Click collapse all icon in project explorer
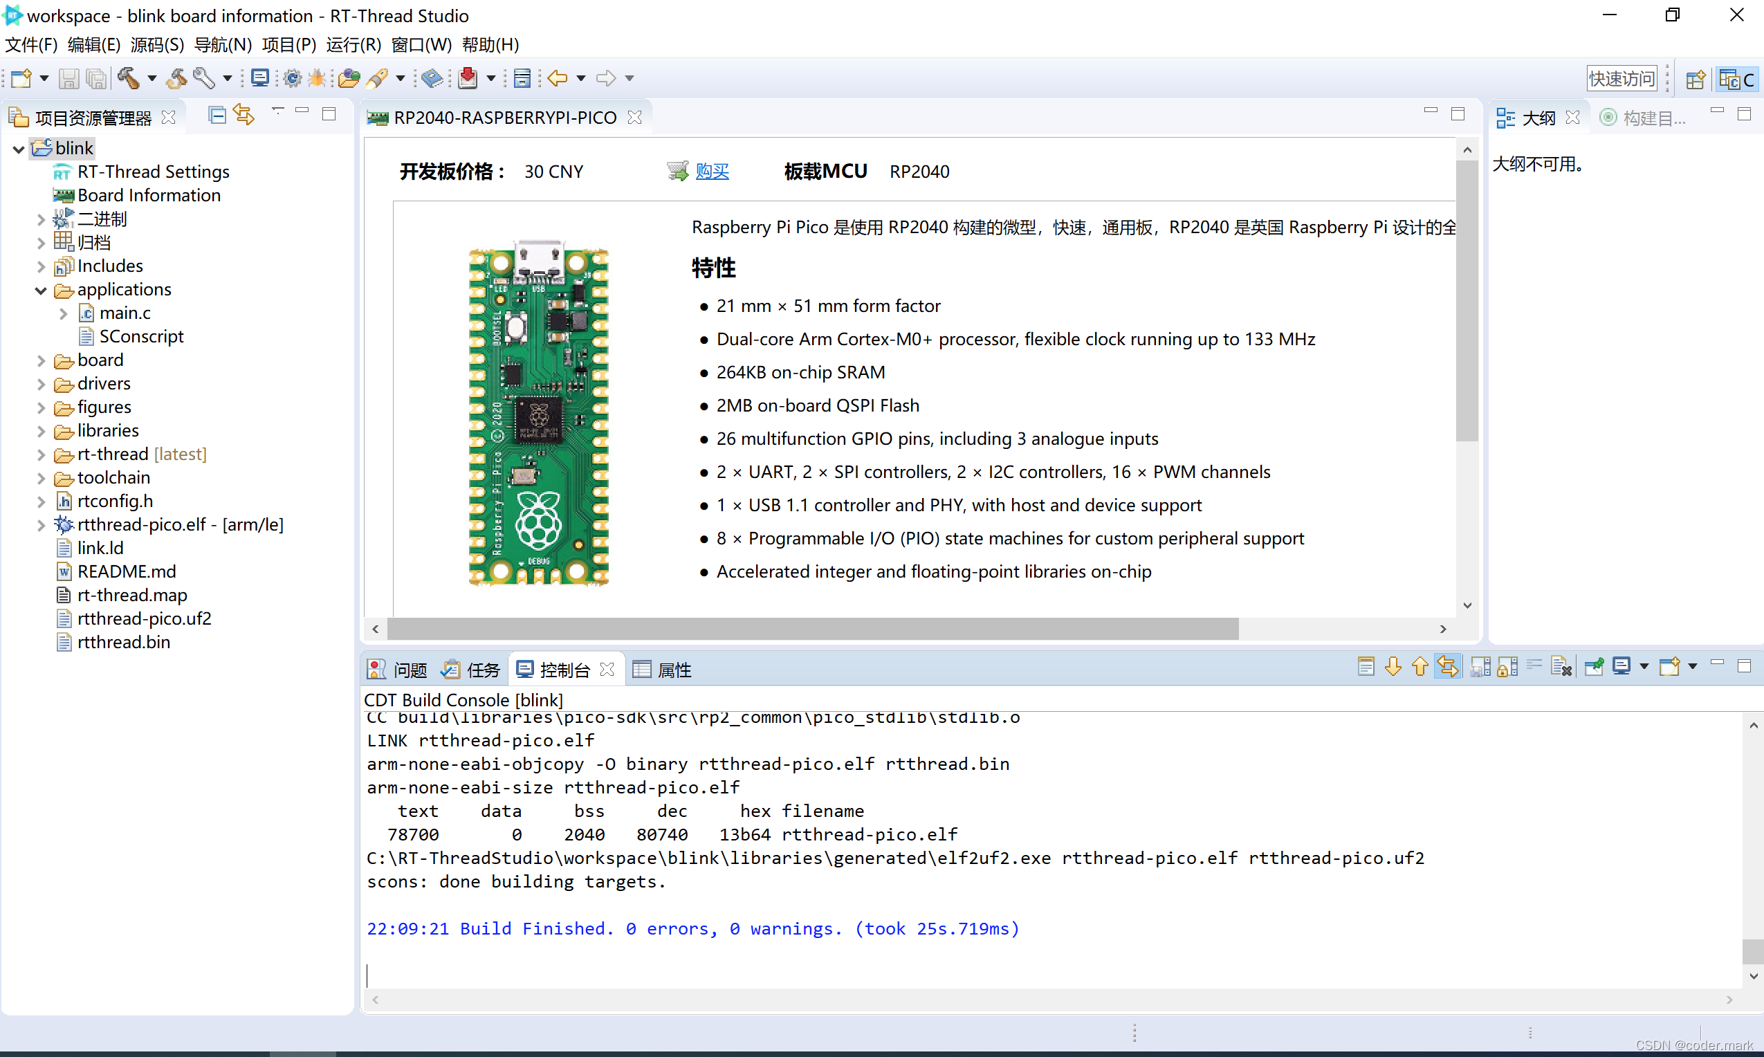The height and width of the screenshot is (1057, 1764). point(217,116)
